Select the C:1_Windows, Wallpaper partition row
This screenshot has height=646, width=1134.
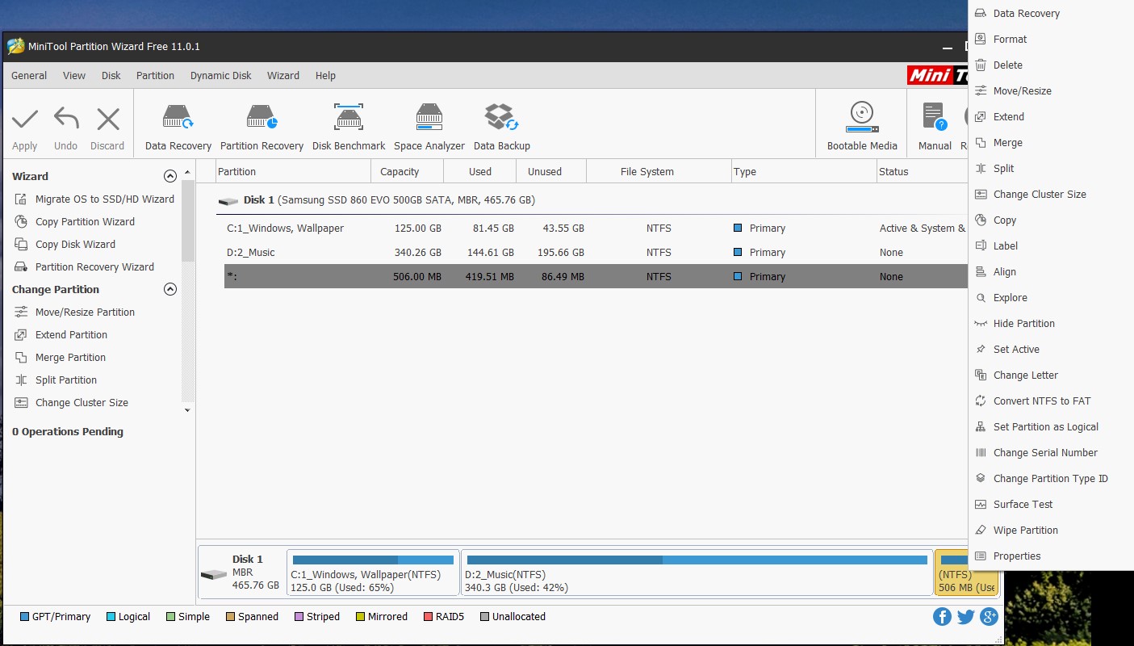coord(596,228)
